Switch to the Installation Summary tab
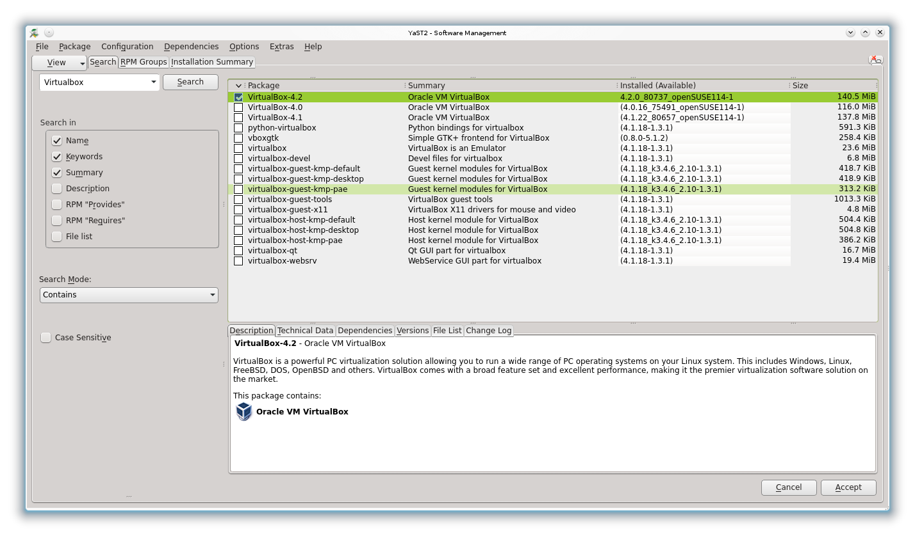Image resolution: width=915 pixels, height=536 pixels. [x=212, y=62]
